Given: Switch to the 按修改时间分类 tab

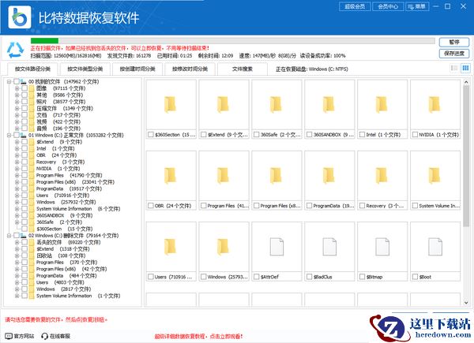Looking at the screenshot, I should click(x=190, y=69).
